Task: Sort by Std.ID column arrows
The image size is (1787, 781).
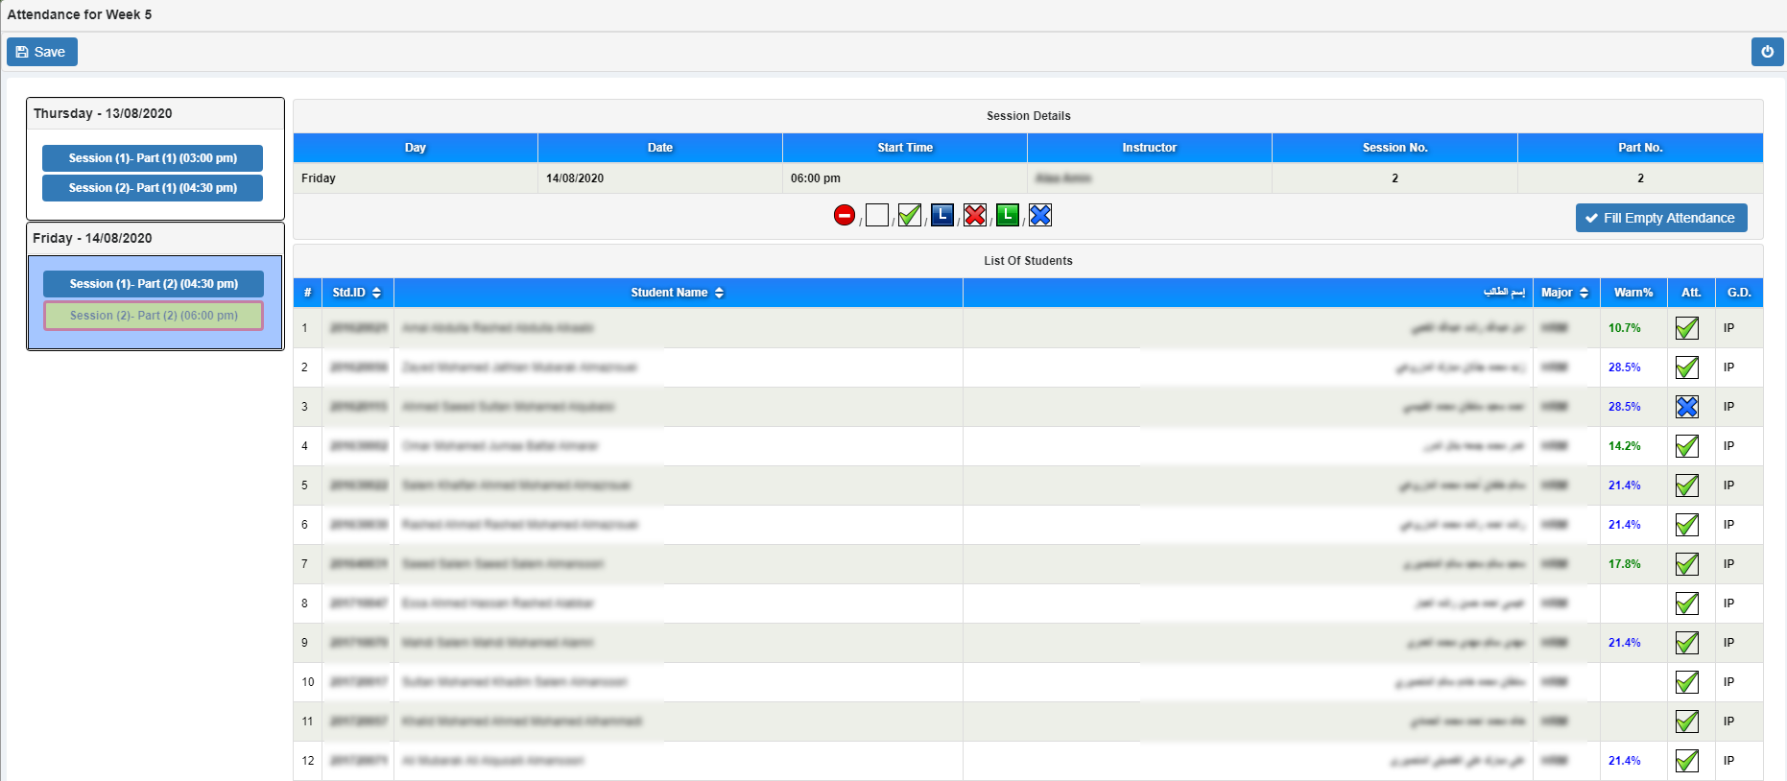Action: click(376, 293)
